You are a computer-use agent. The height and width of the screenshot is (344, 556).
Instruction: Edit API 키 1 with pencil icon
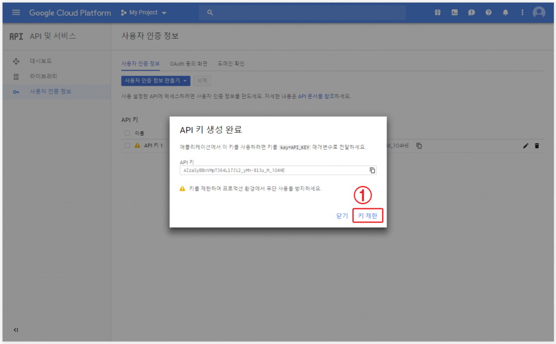526,145
